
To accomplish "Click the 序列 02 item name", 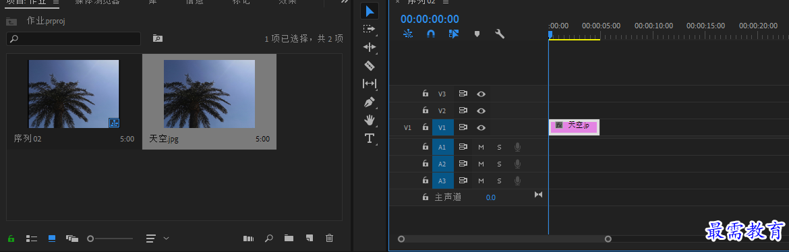I will pos(28,139).
